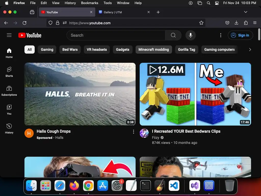Reload the page in Firefox
This screenshot has width=261, height=196.
[24, 23]
